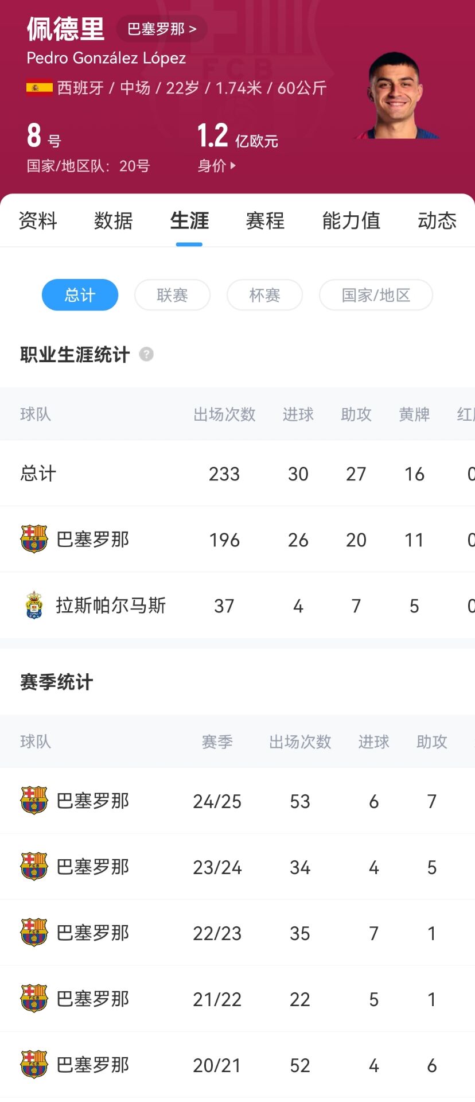Switch to the 数据 tab

(113, 220)
